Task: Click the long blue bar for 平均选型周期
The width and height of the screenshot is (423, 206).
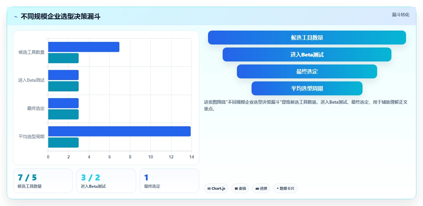Action: coord(119,131)
